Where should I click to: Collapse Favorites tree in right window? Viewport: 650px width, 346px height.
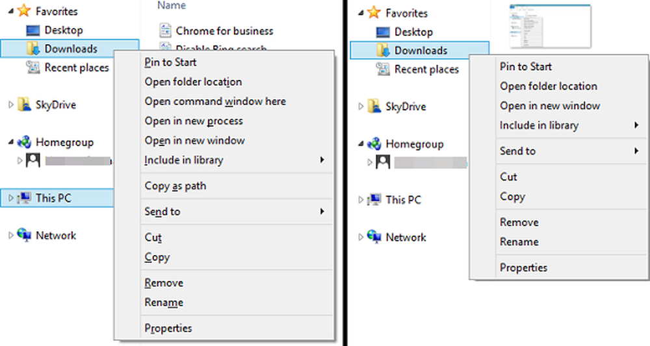coord(361,13)
